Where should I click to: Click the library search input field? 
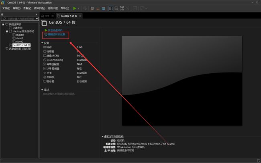[x=18, y=19]
